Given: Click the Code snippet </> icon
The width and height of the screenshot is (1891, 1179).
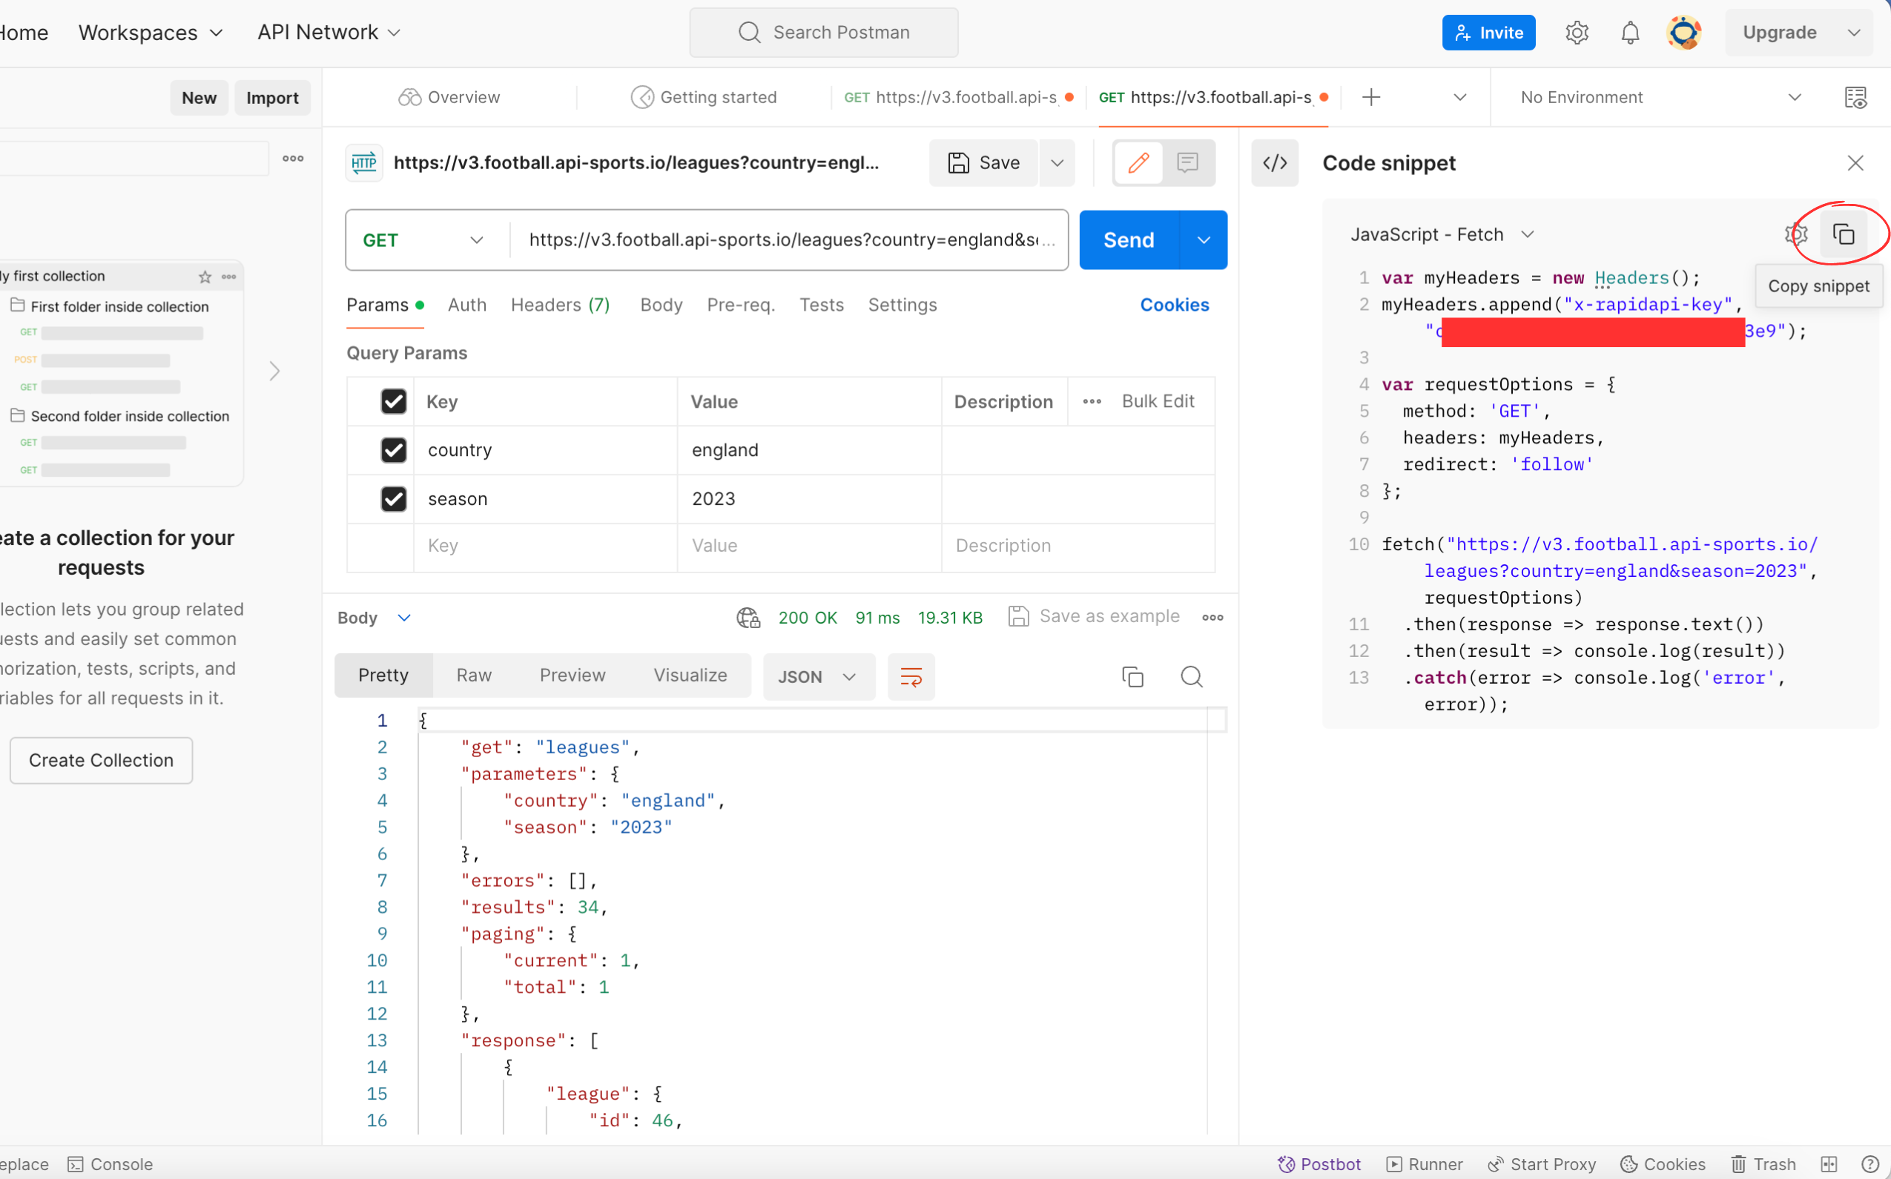Looking at the screenshot, I should (1275, 163).
